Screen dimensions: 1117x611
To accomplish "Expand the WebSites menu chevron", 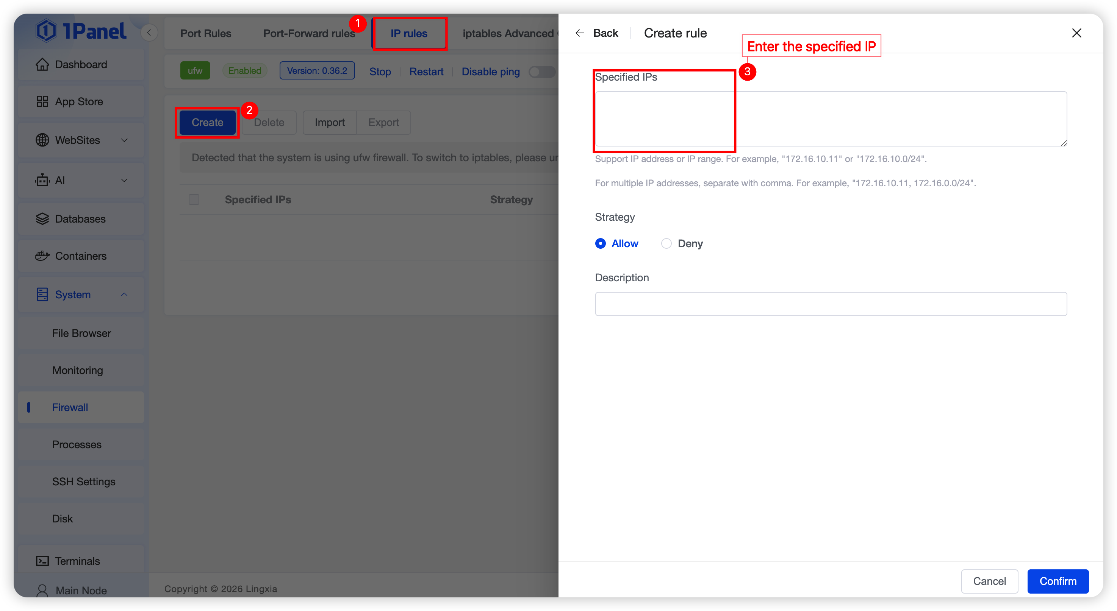I will [124, 140].
